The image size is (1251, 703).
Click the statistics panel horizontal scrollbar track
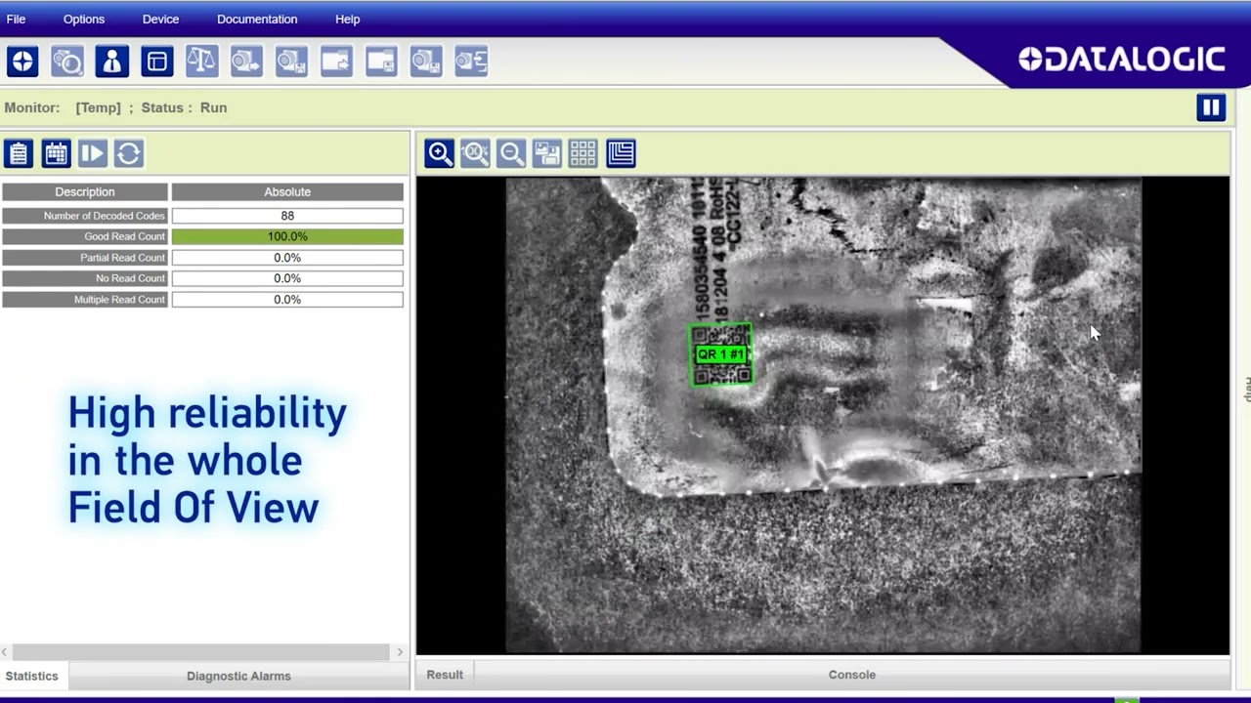point(201,651)
